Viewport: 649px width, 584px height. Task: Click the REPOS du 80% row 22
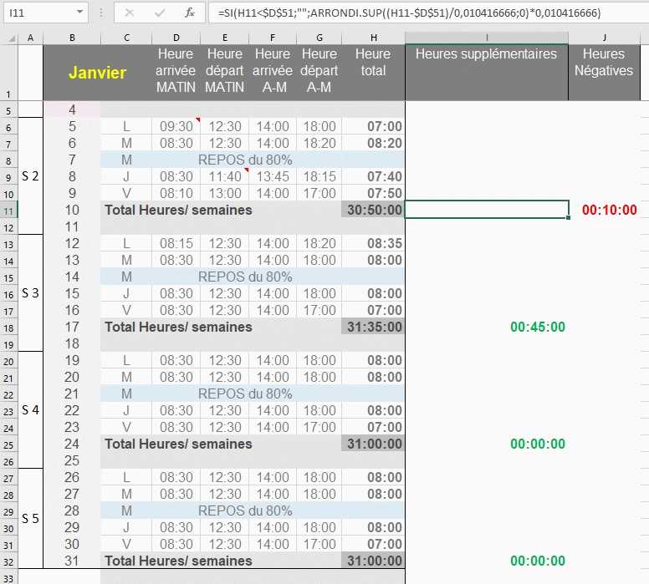(245, 394)
